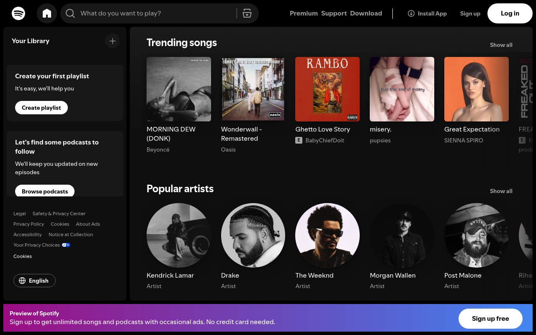Open the Wonderwall Oasis album cover

pos(253,89)
